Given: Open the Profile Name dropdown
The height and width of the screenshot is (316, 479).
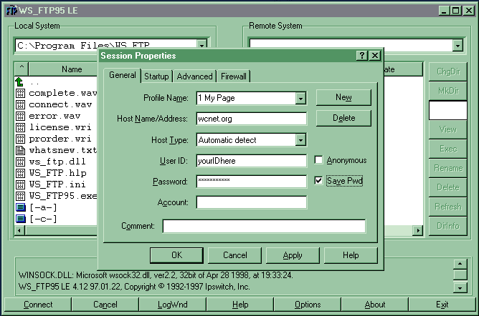Looking at the screenshot, I should point(300,98).
